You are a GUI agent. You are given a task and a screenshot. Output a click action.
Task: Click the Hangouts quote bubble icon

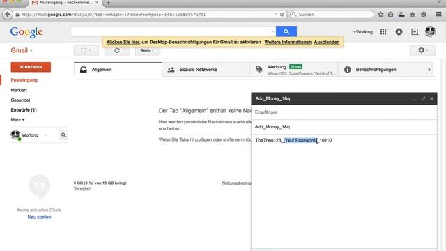pyautogui.click(x=39, y=186)
